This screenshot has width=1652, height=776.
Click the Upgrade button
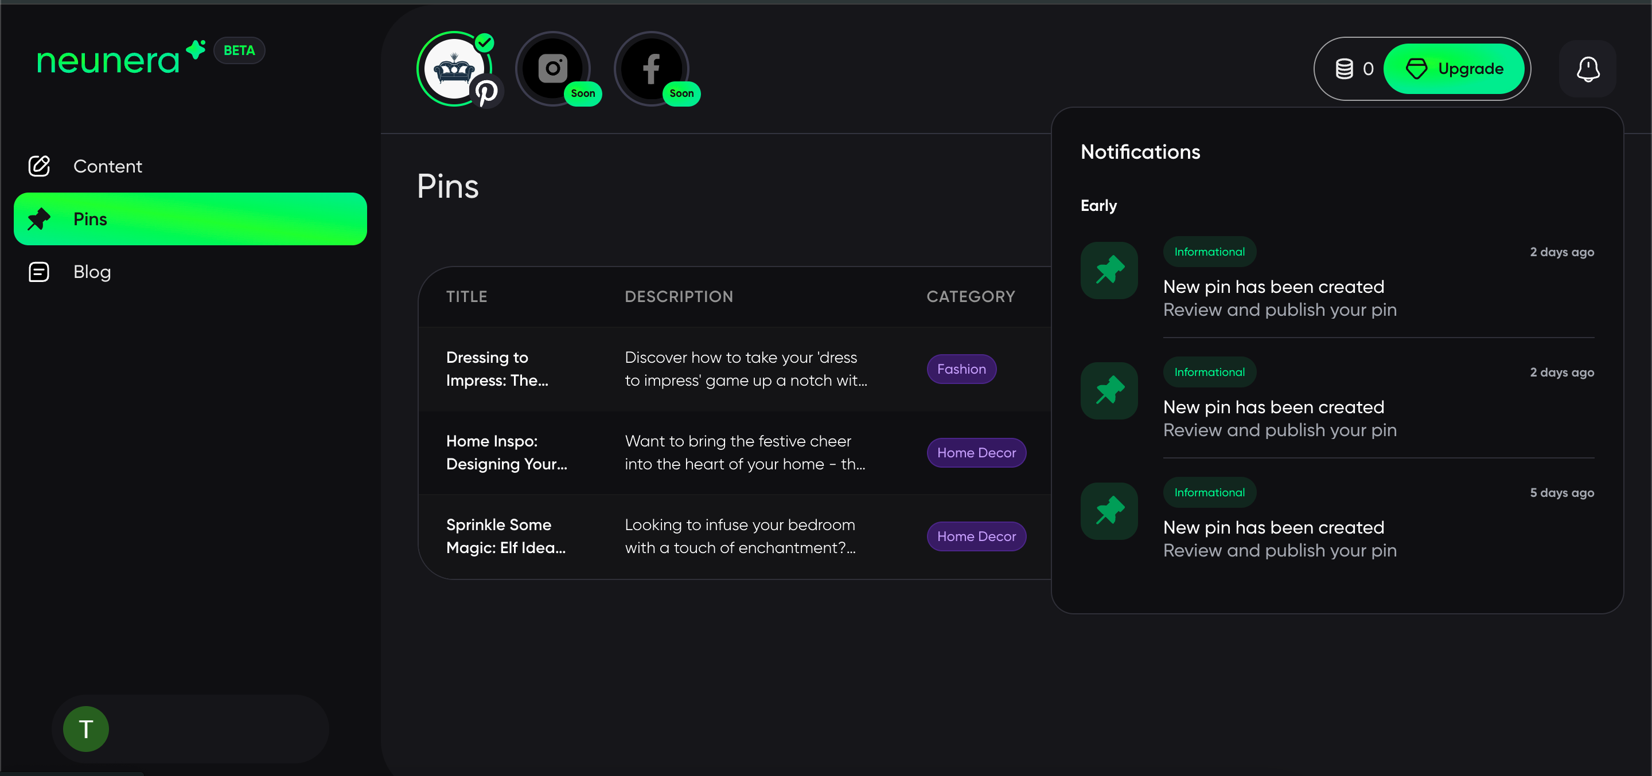tap(1453, 69)
